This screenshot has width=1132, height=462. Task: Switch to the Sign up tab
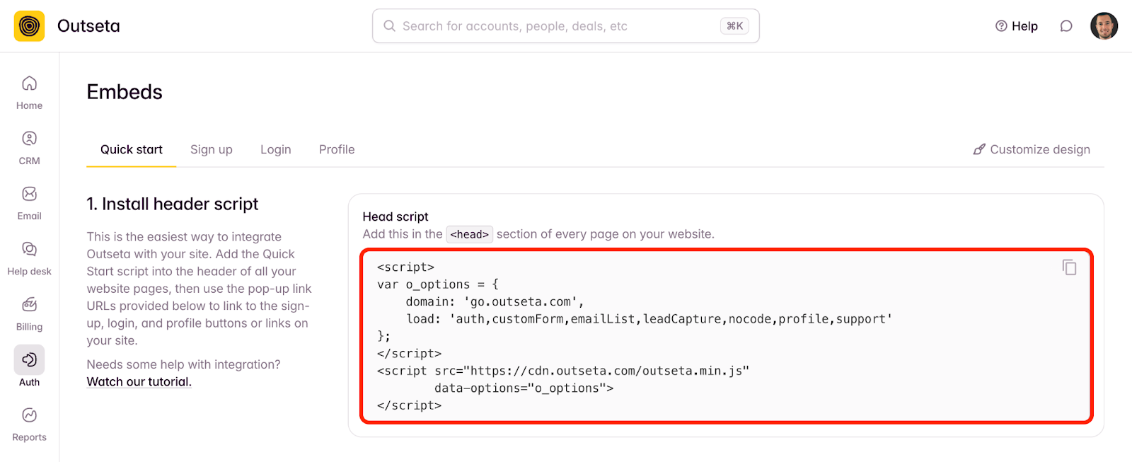(x=212, y=149)
